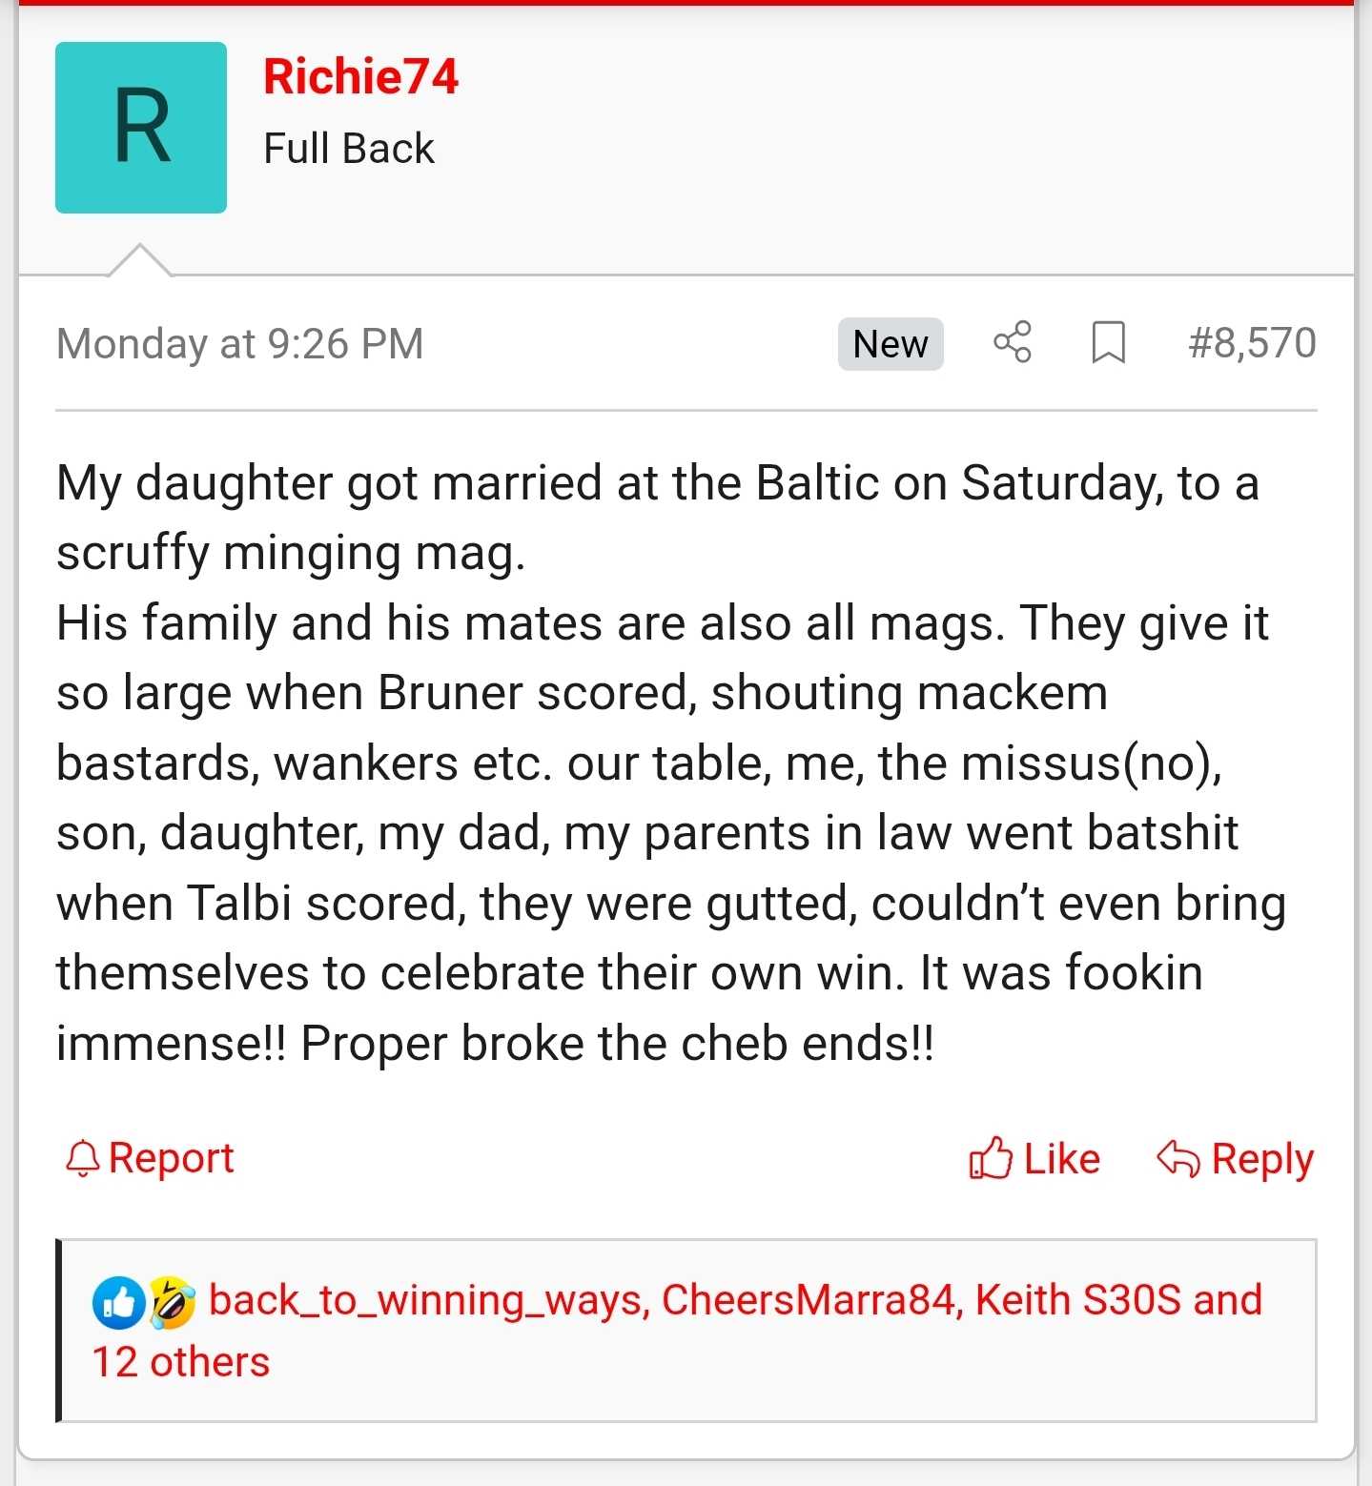Open CheersMarra84 user link
1372x1486 pixels.
tap(809, 1300)
